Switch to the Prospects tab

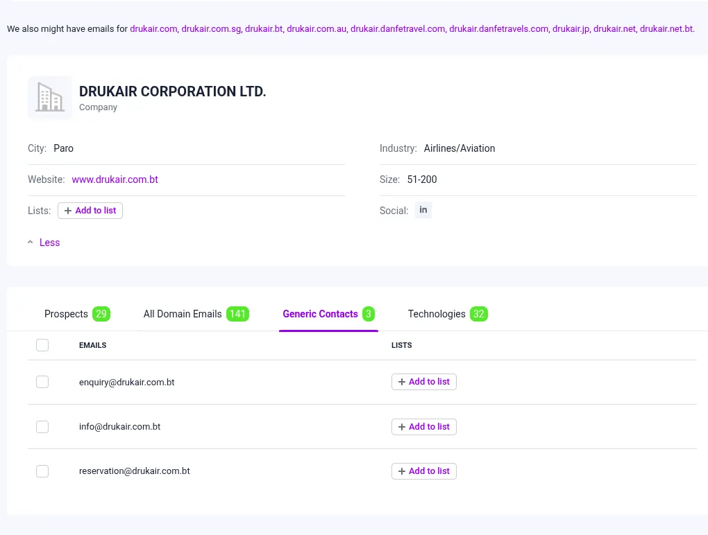[77, 314]
